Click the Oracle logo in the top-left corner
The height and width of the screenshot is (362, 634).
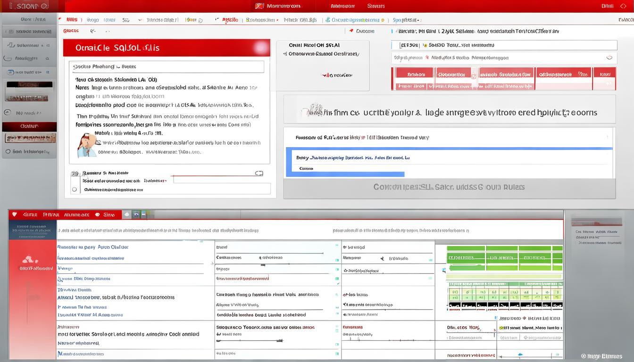tap(21, 6)
